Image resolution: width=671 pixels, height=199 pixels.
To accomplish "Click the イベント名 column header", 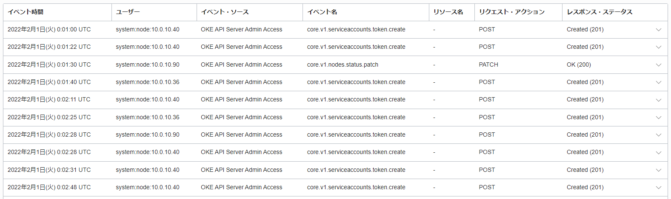I will pos(322,12).
